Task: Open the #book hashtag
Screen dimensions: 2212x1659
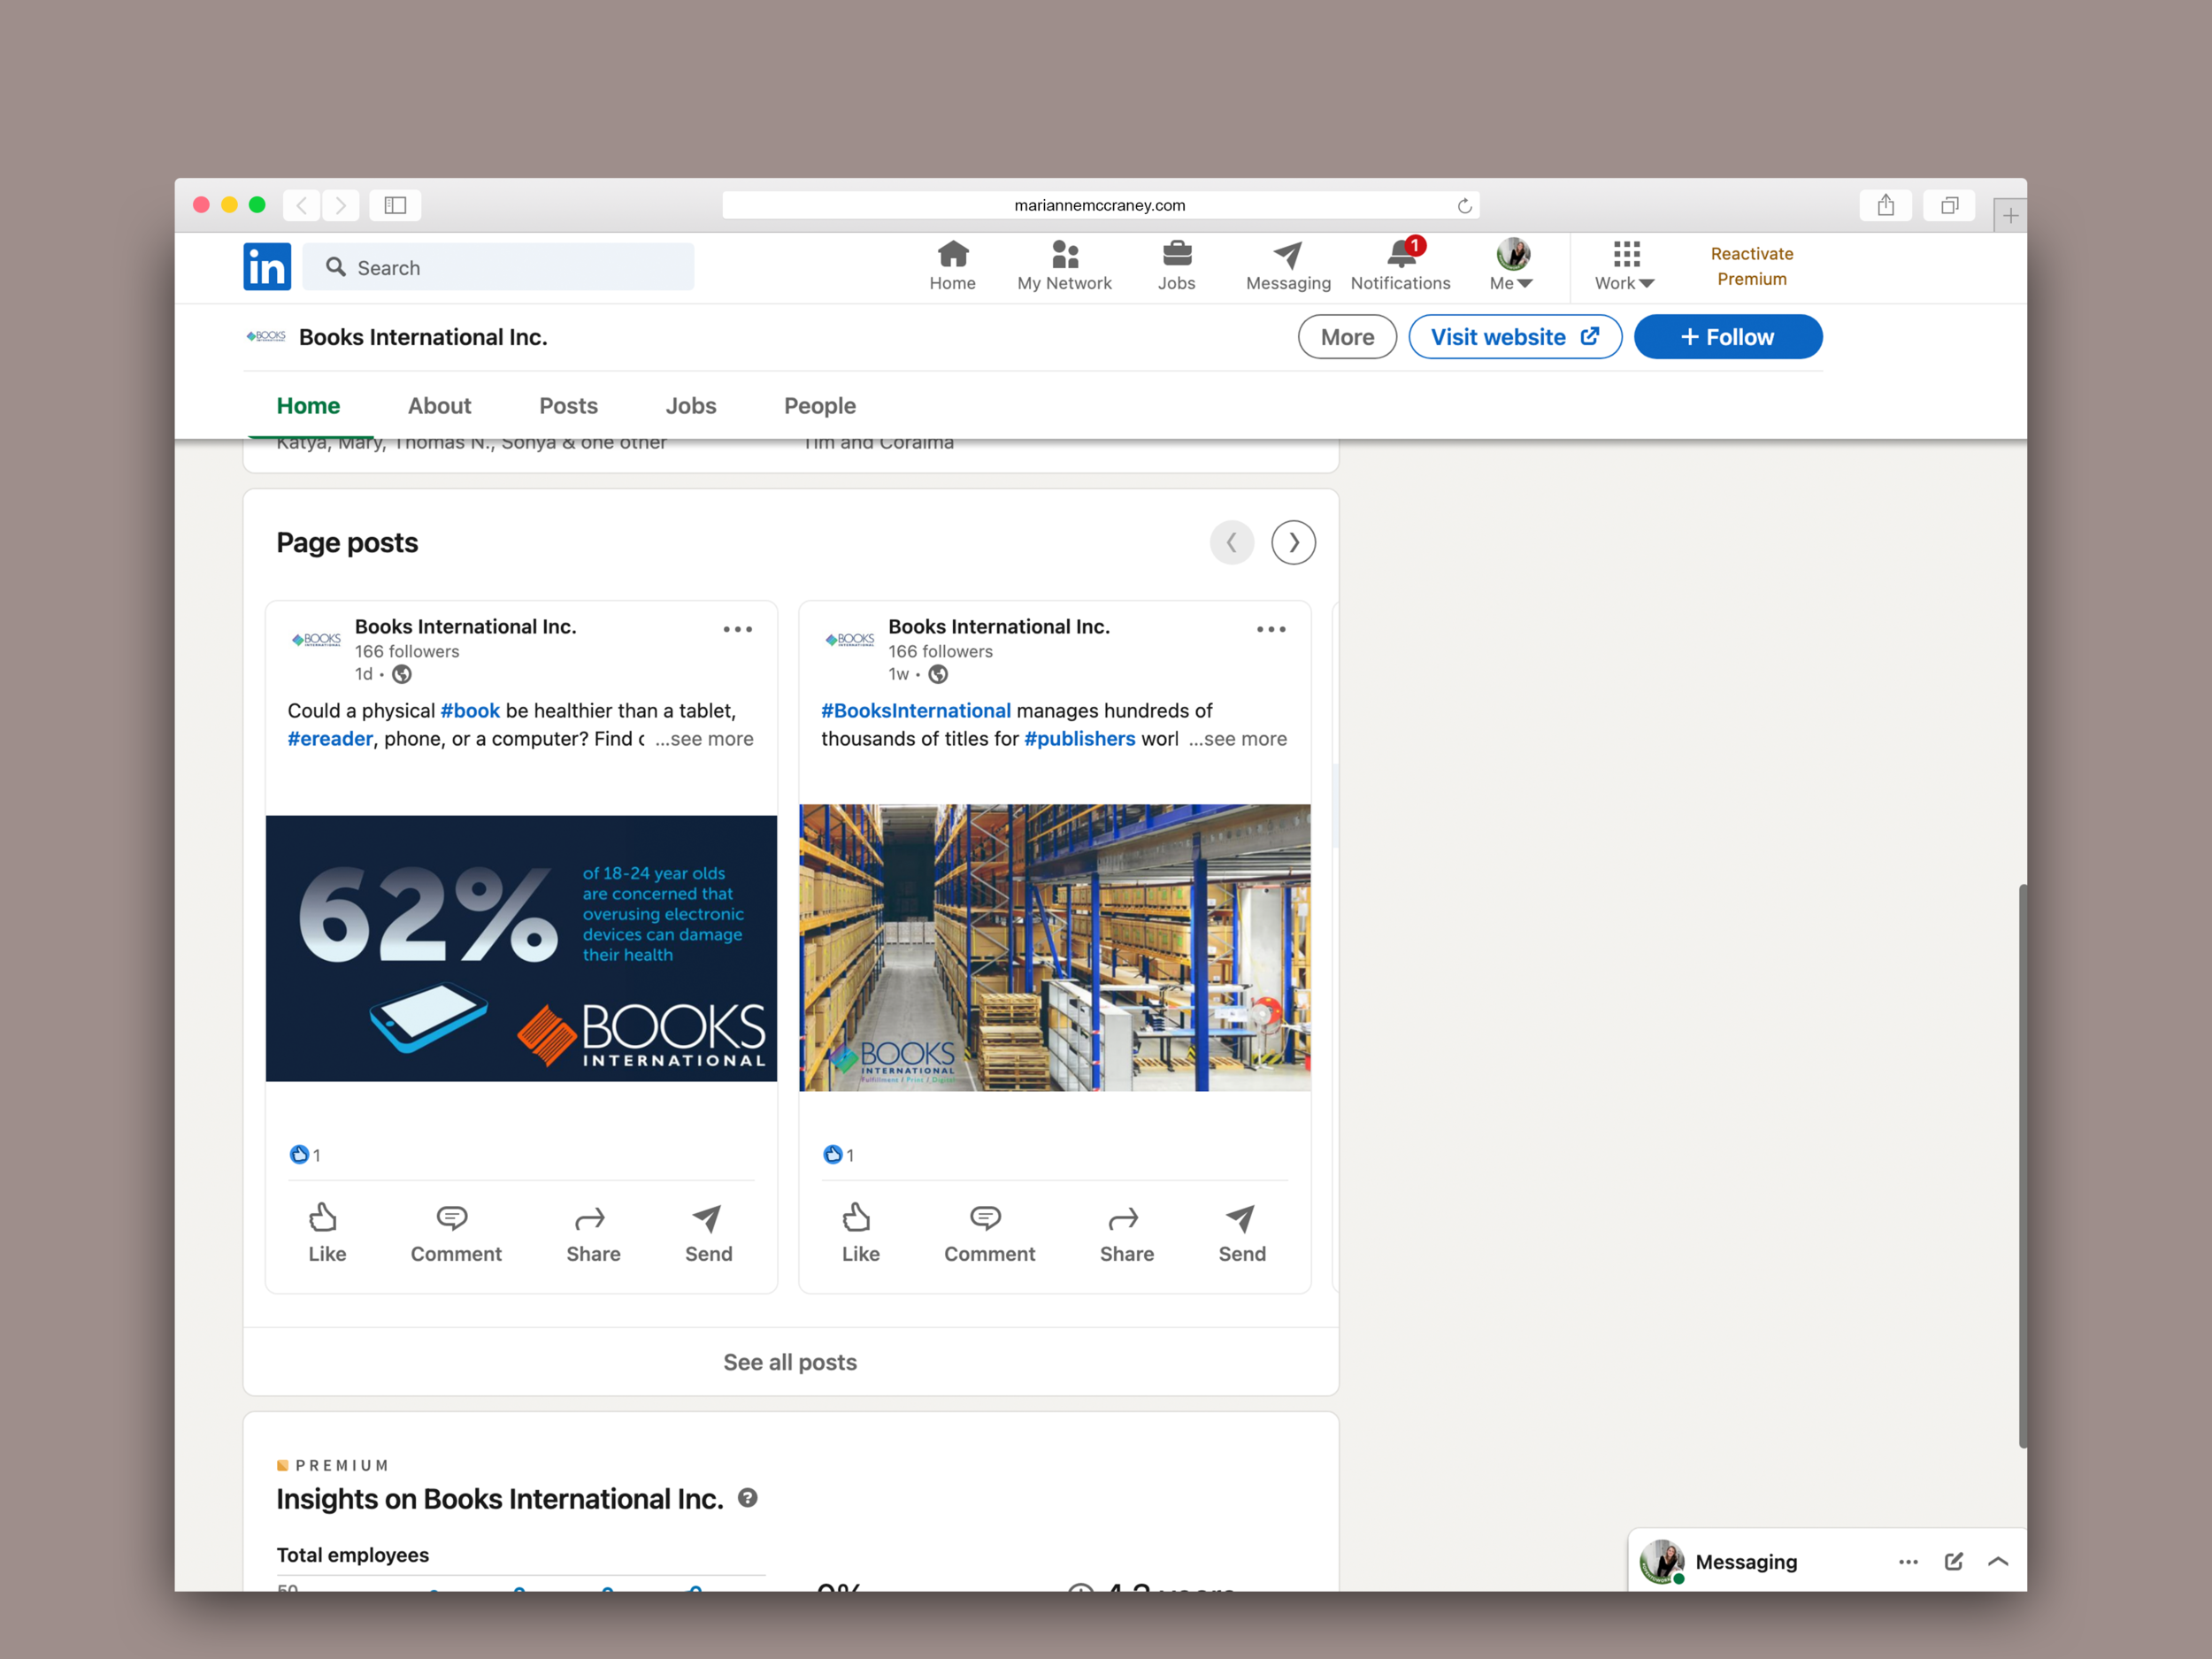Action: click(x=470, y=711)
